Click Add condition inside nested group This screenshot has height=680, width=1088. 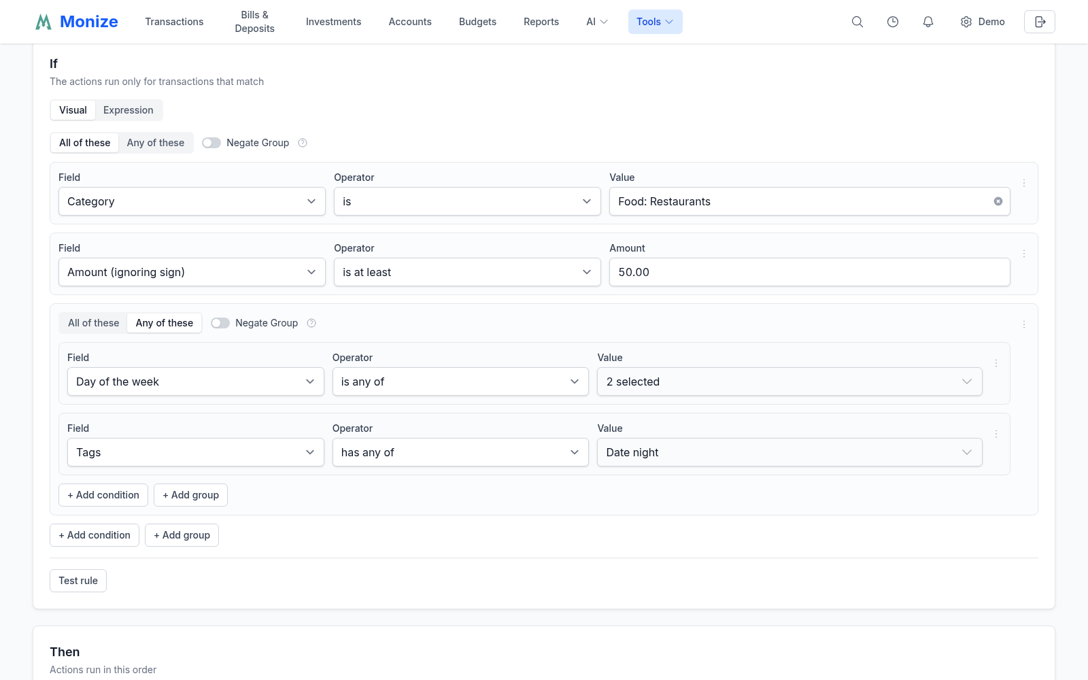pyautogui.click(x=103, y=495)
